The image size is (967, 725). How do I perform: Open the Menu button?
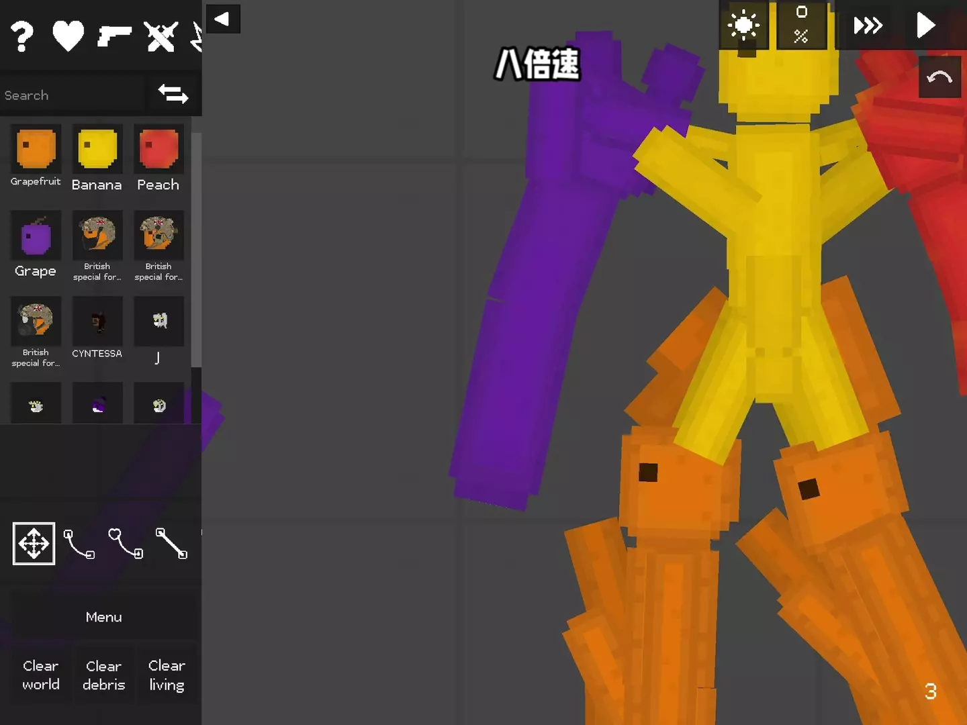point(103,617)
